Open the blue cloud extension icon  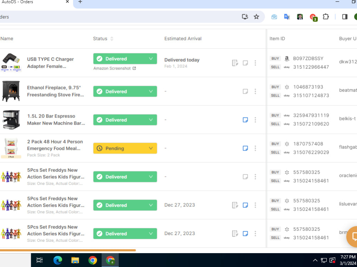[x=274, y=17]
